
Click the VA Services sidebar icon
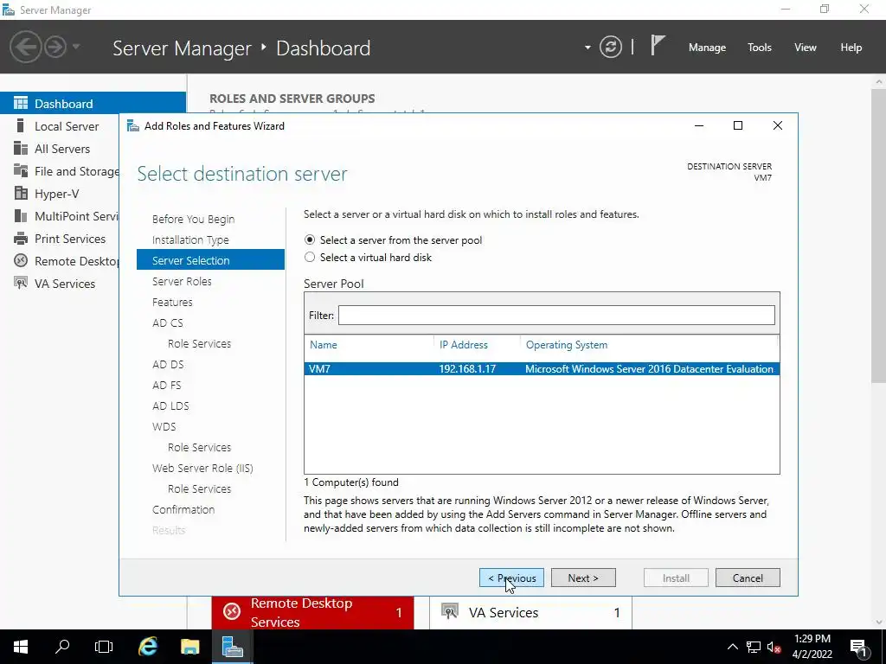coord(21,284)
